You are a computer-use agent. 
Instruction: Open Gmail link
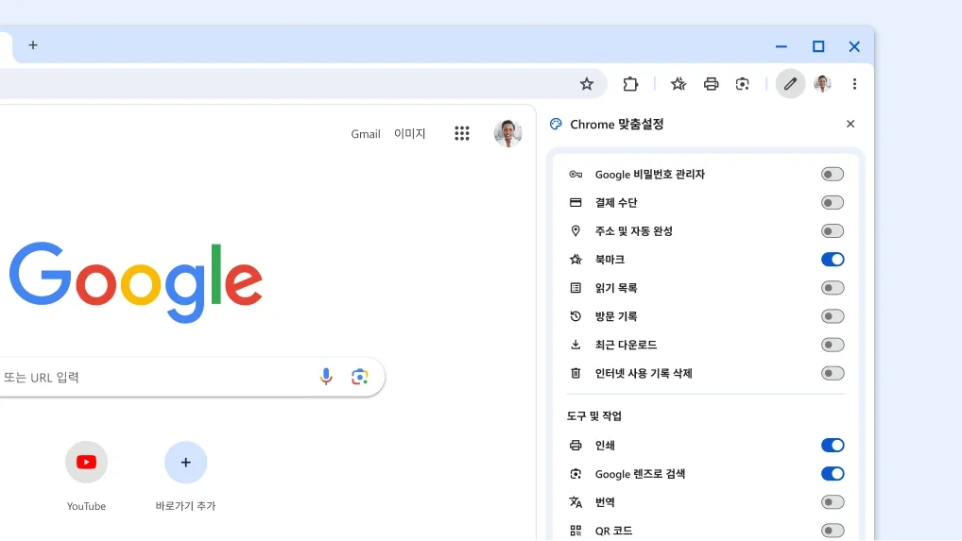pyautogui.click(x=366, y=133)
